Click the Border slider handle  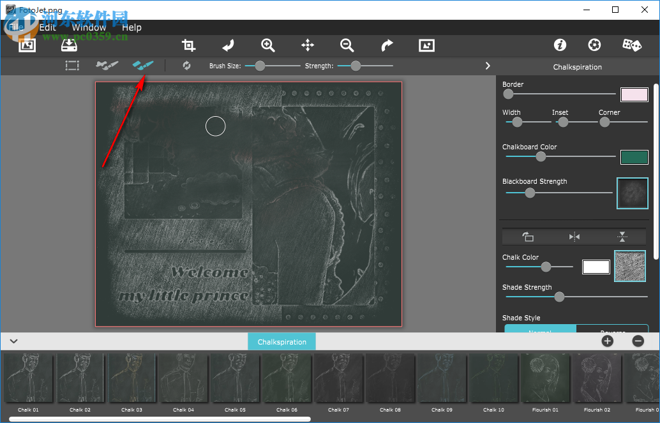pos(508,94)
